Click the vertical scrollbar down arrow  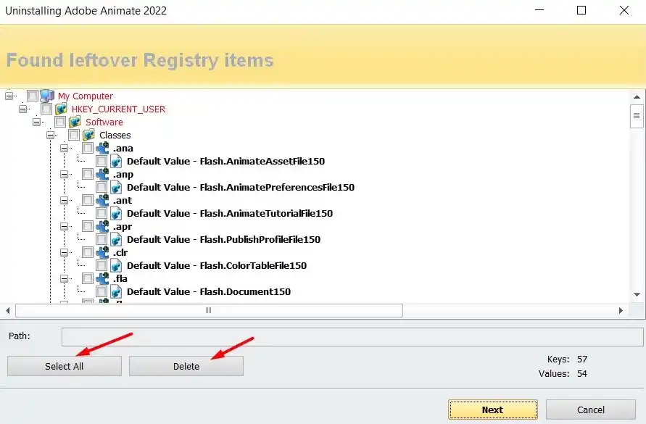637,294
